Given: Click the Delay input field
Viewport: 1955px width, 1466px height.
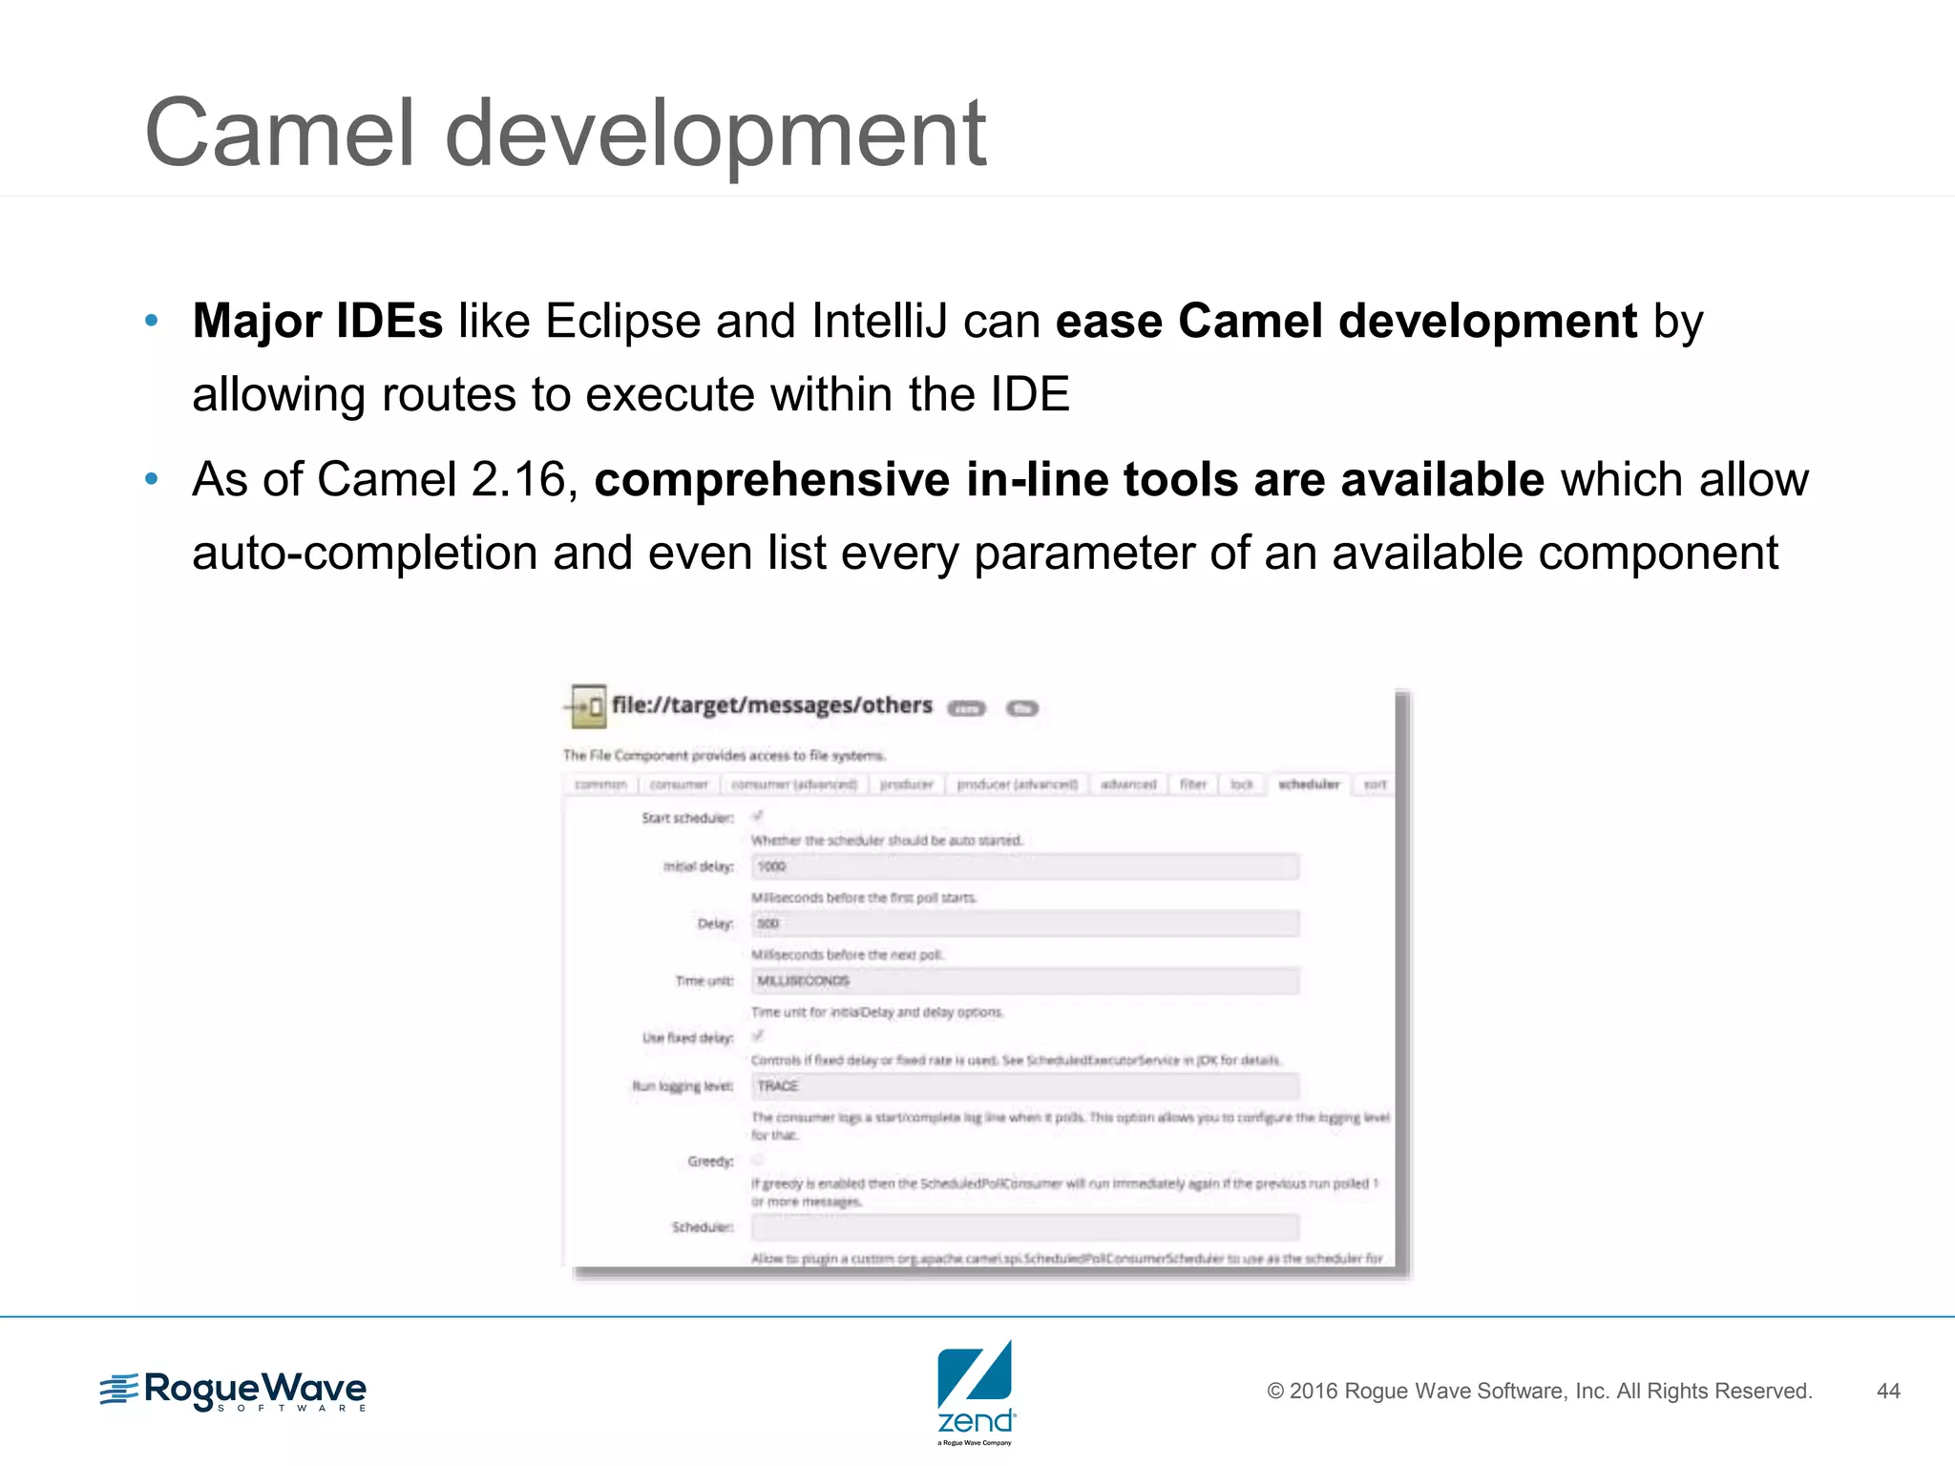Looking at the screenshot, I should [1024, 924].
